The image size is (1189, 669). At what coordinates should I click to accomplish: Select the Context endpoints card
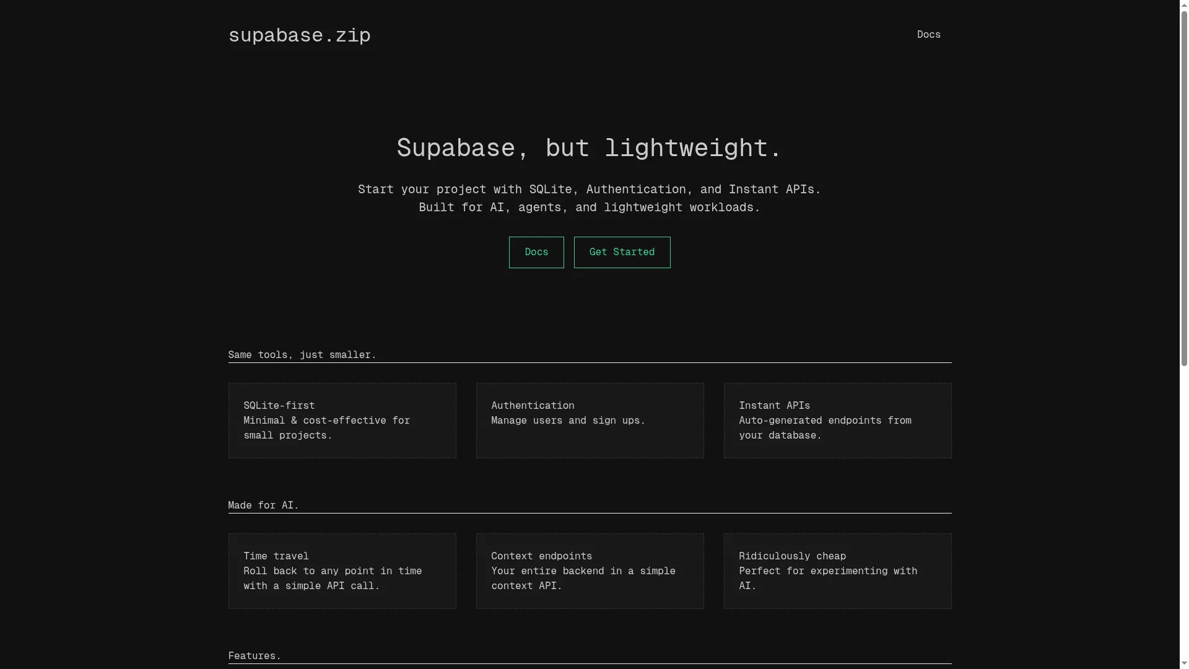tap(590, 571)
